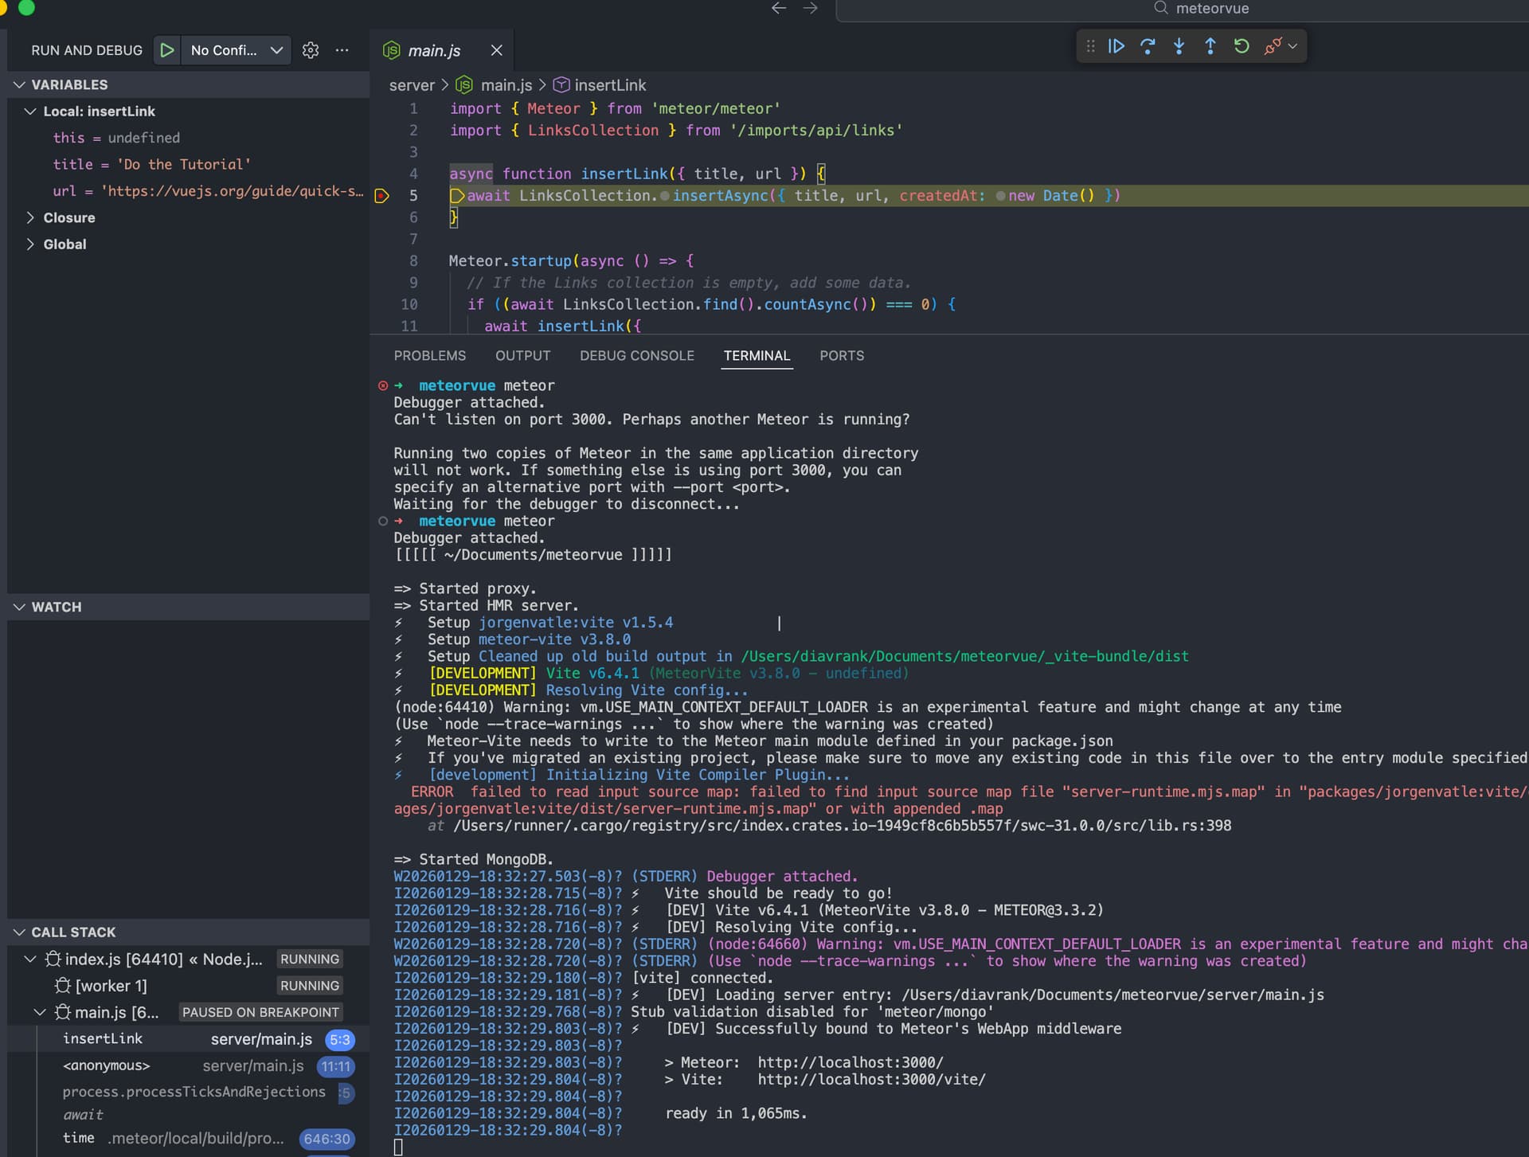1529x1157 pixels.
Task: Click the meteorvue search field
Action: pos(1210,9)
